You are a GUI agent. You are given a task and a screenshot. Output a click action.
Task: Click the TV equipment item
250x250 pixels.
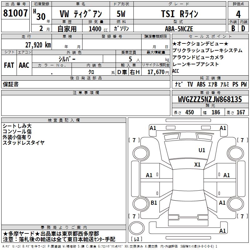pos(190,84)
